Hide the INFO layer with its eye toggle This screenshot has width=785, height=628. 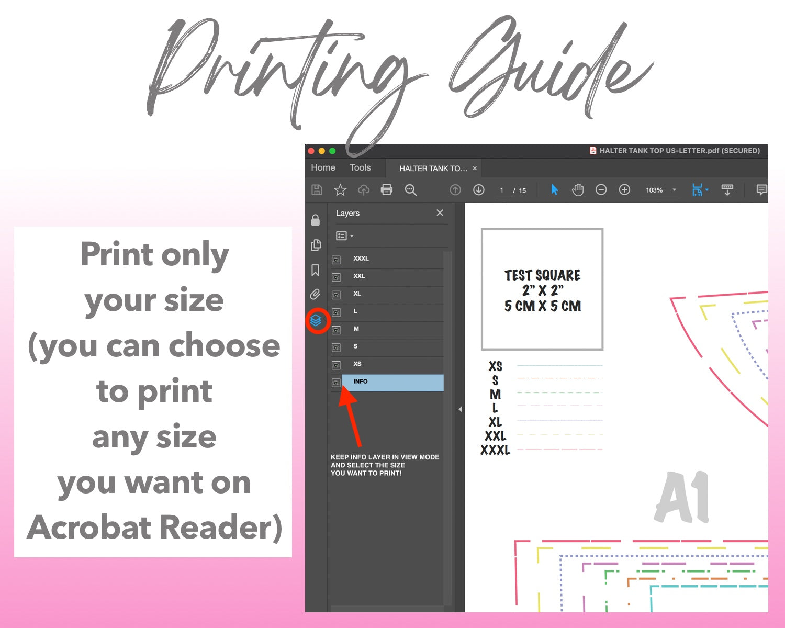pos(336,382)
